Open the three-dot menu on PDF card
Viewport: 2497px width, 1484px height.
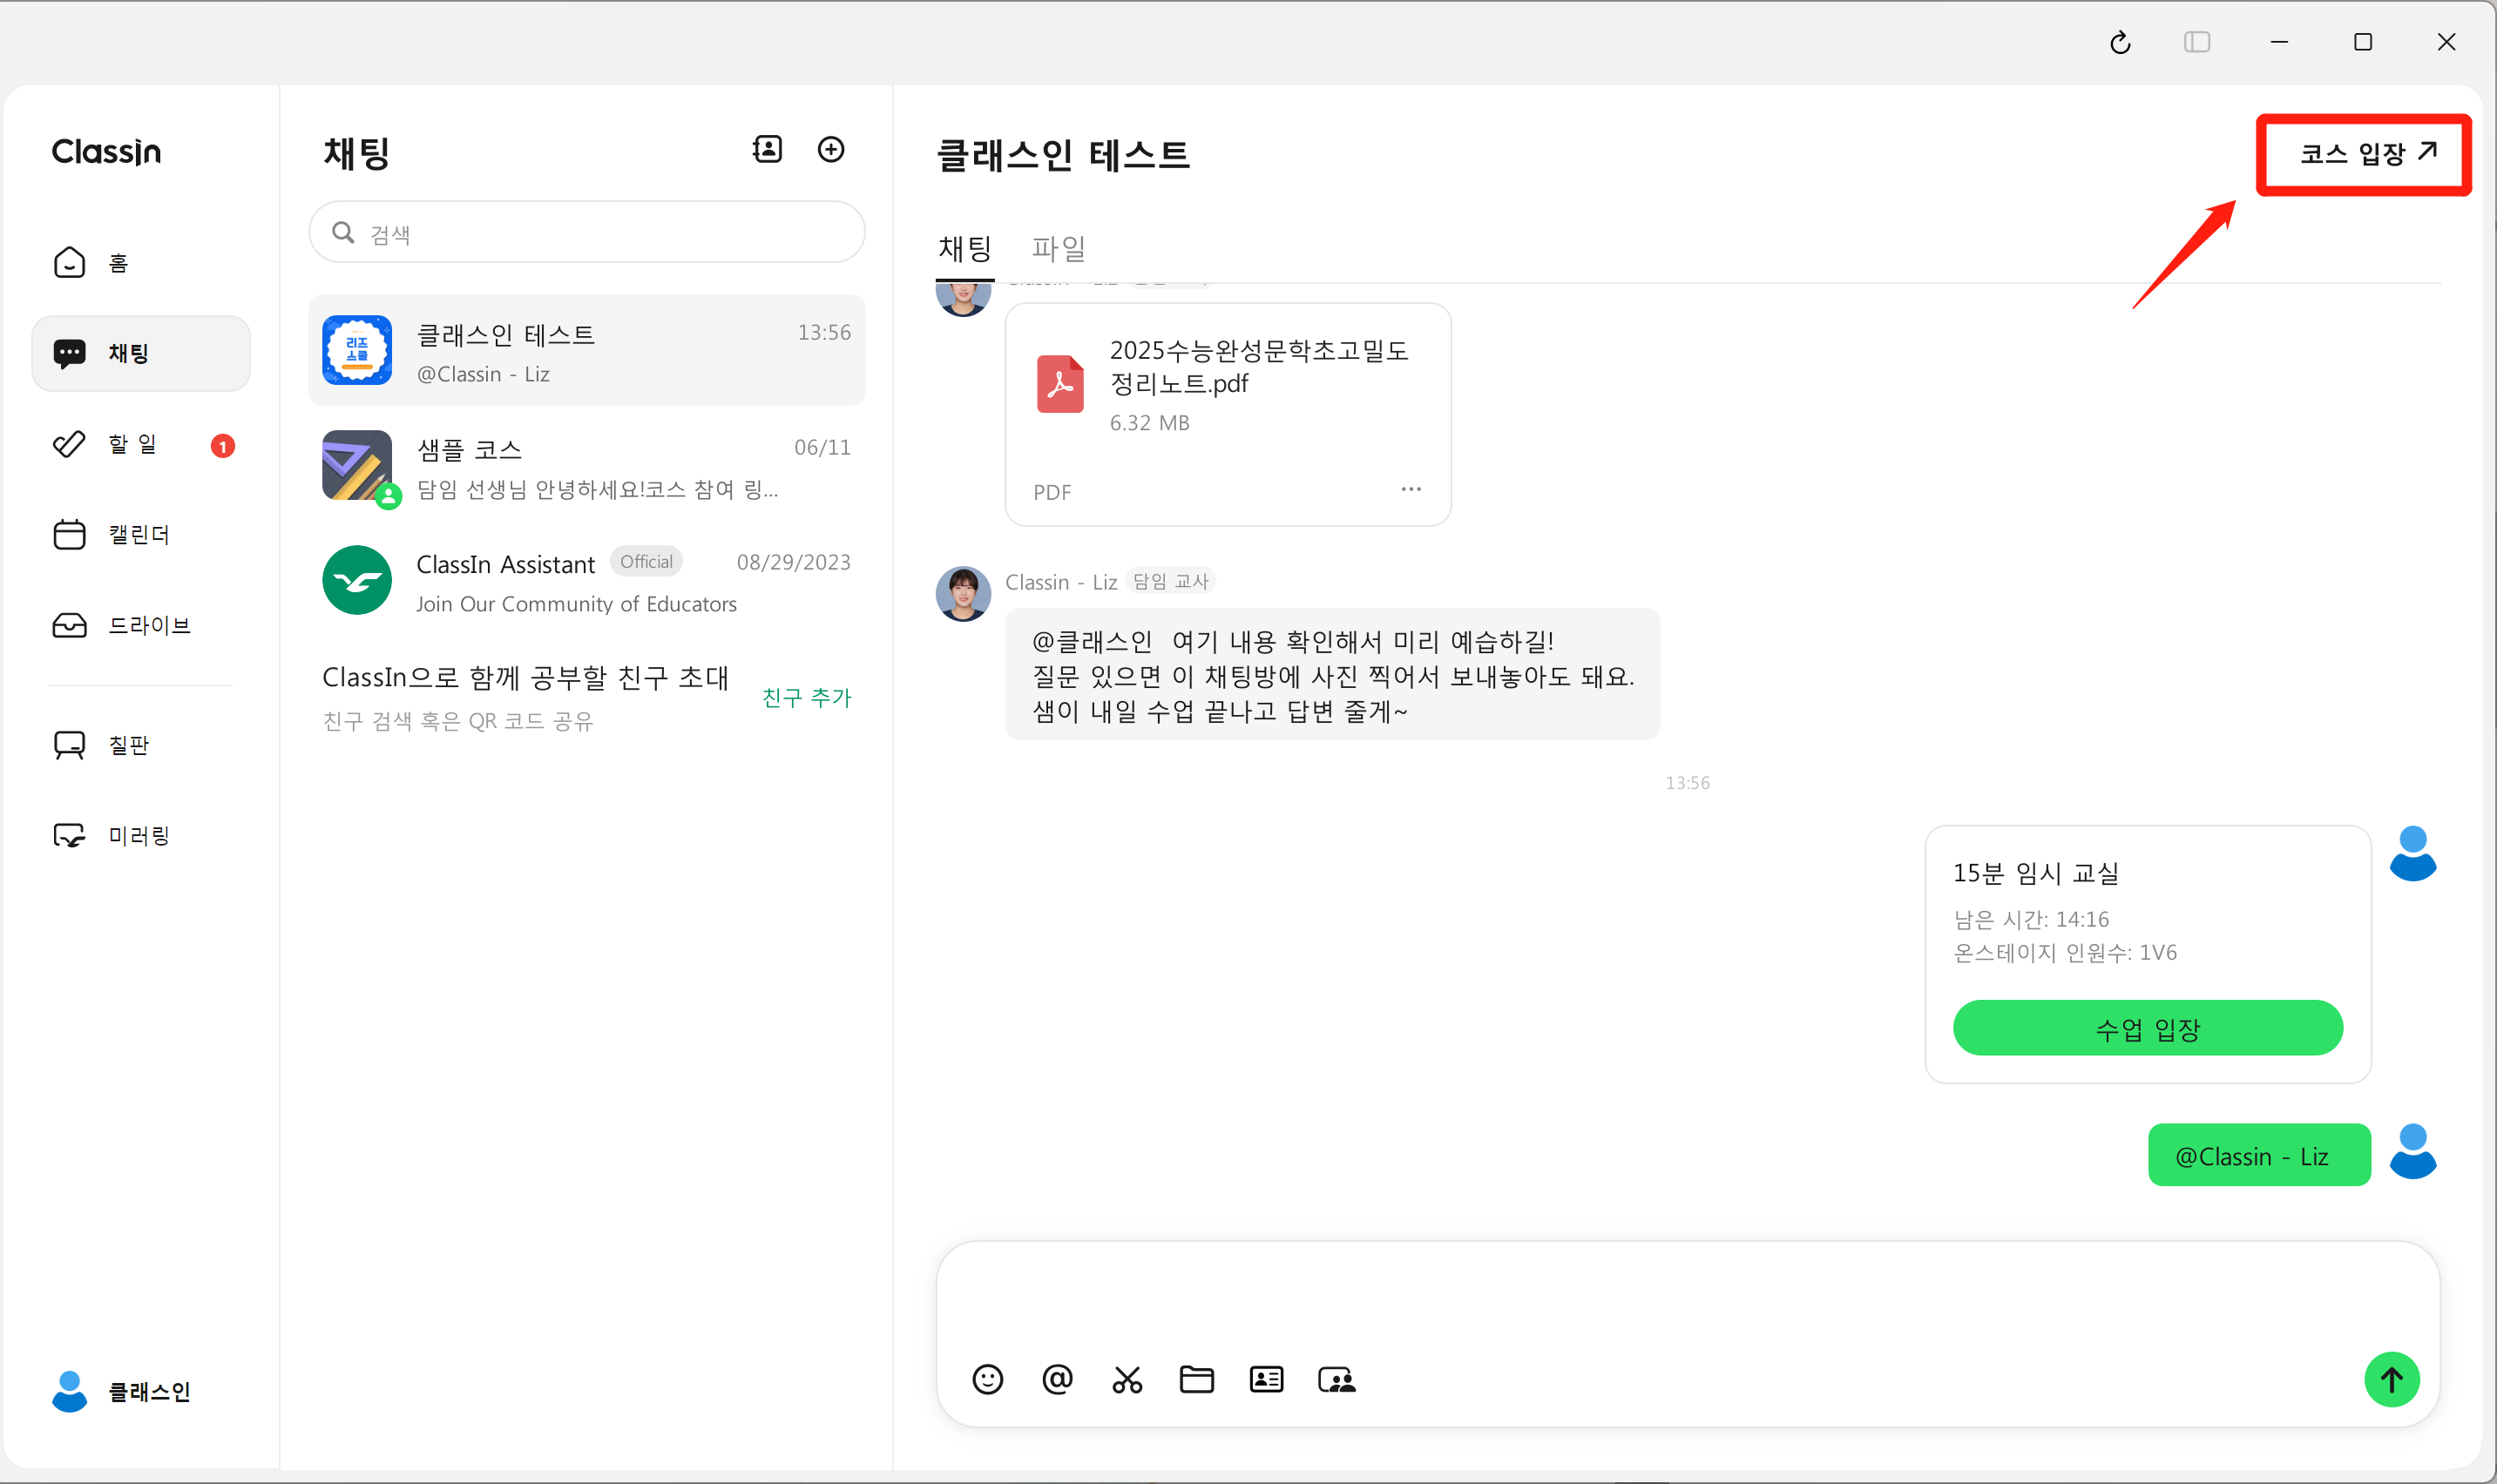tap(1411, 489)
